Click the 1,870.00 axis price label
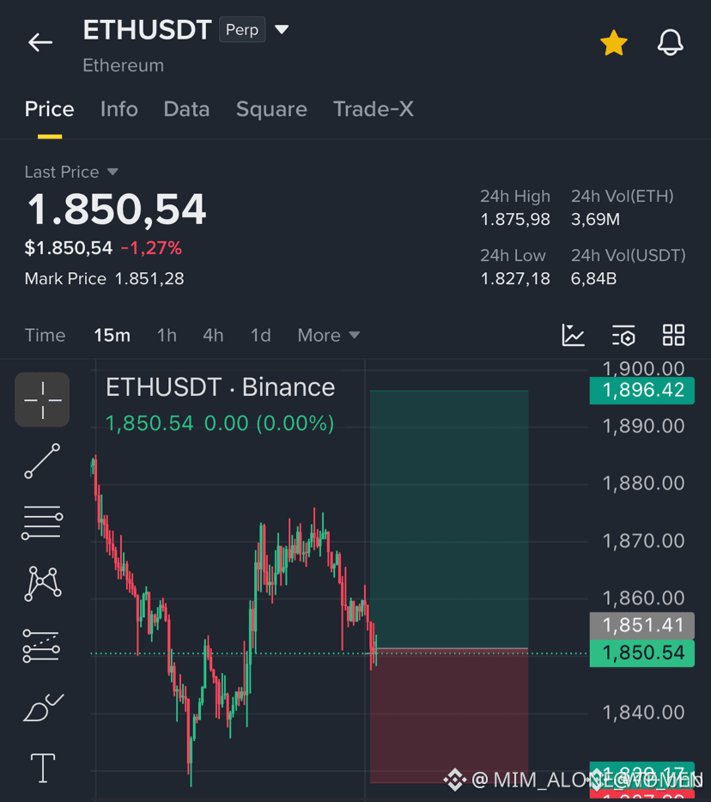Viewport: 711px width, 802px height. coord(643,541)
